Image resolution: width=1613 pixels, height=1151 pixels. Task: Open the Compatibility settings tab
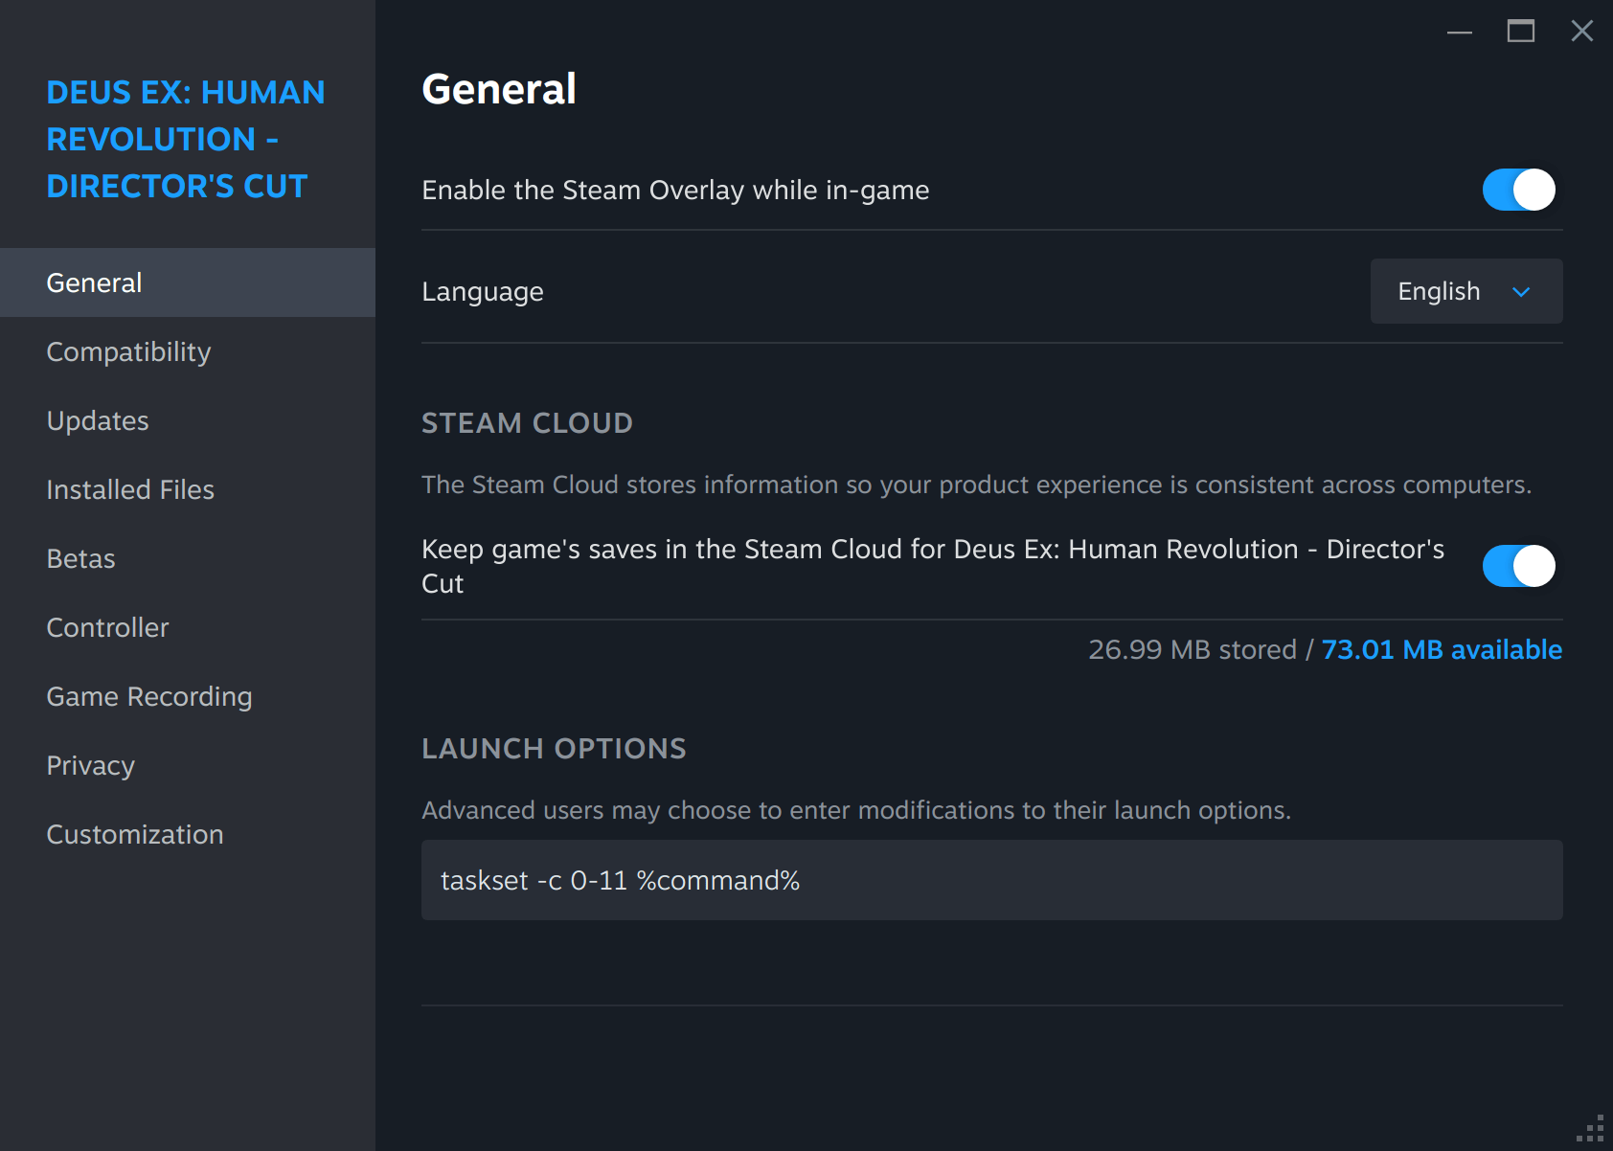128,352
